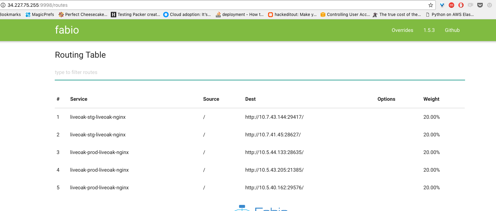Open The true cost of the... bookmark
Image resolution: width=496 pixels, height=211 pixels.
[x=397, y=15]
